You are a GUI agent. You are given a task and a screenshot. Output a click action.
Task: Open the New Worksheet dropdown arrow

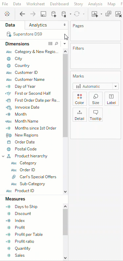coord(102,14)
